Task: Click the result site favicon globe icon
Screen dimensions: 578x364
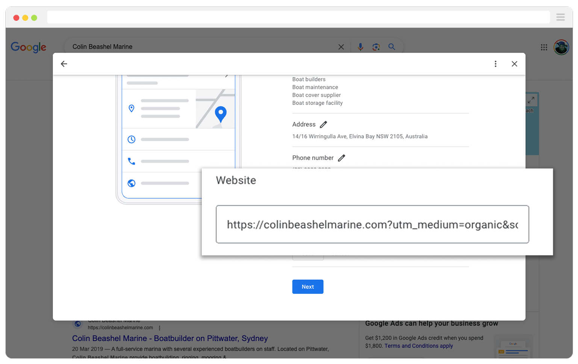Action: pyautogui.click(x=78, y=324)
